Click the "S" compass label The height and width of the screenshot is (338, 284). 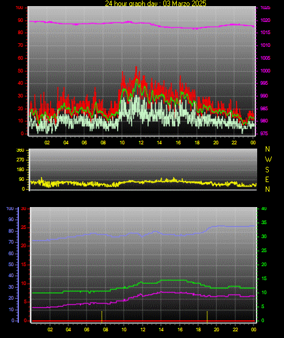(267, 170)
